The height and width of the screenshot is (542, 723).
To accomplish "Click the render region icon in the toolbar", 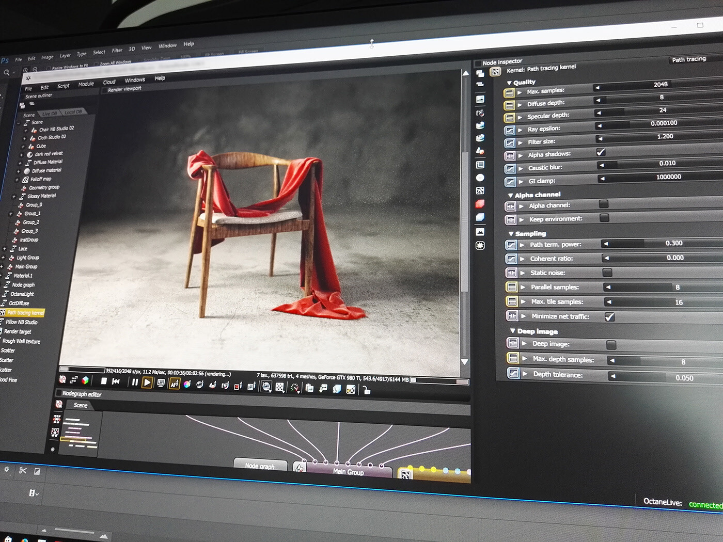I will (238, 386).
